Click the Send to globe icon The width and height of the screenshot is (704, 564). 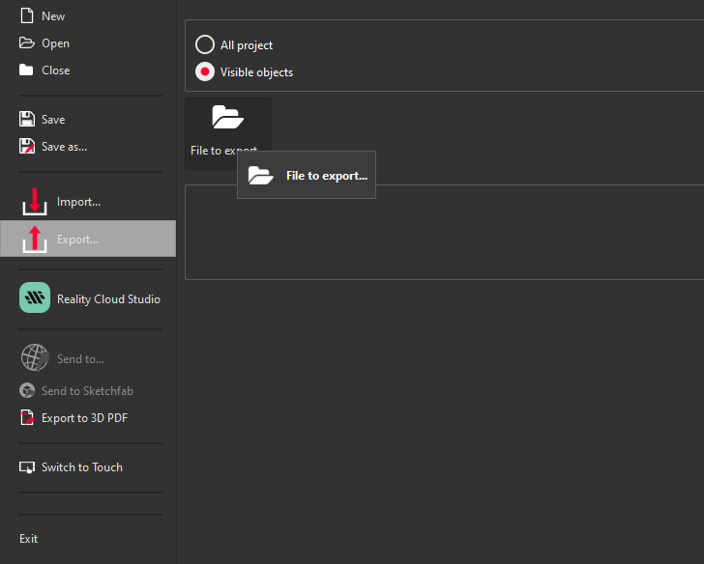point(35,357)
